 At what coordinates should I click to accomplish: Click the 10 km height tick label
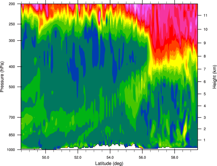coord(205,29)
